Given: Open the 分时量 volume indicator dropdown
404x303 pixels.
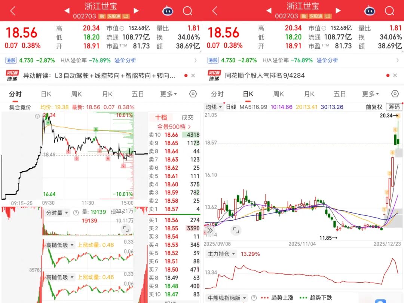Looking at the screenshot, I should (55, 212).
